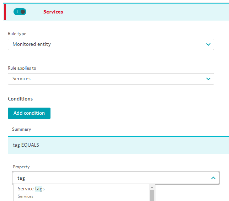Click the Rule type field label
The image size is (229, 201).
[x=17, y=34]
